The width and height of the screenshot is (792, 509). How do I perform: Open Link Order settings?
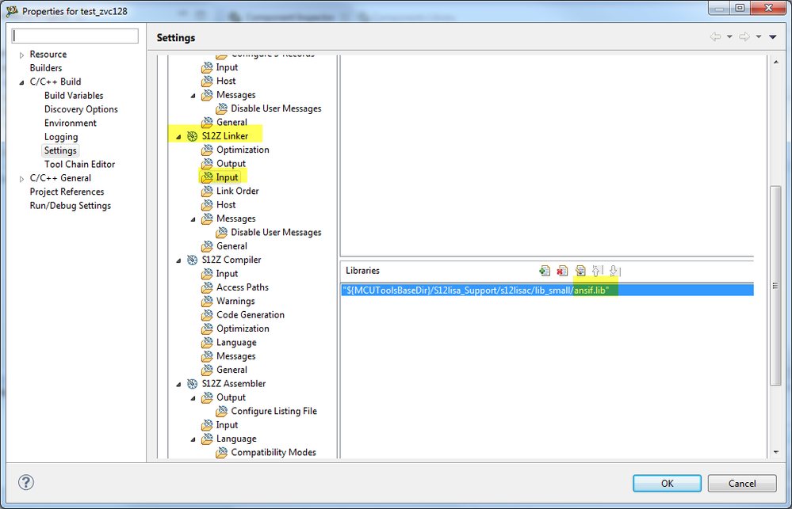click(237, 191)
